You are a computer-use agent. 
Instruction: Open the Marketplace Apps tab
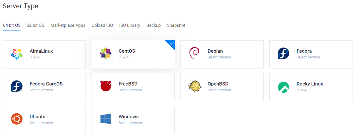(x=68, y=25)
